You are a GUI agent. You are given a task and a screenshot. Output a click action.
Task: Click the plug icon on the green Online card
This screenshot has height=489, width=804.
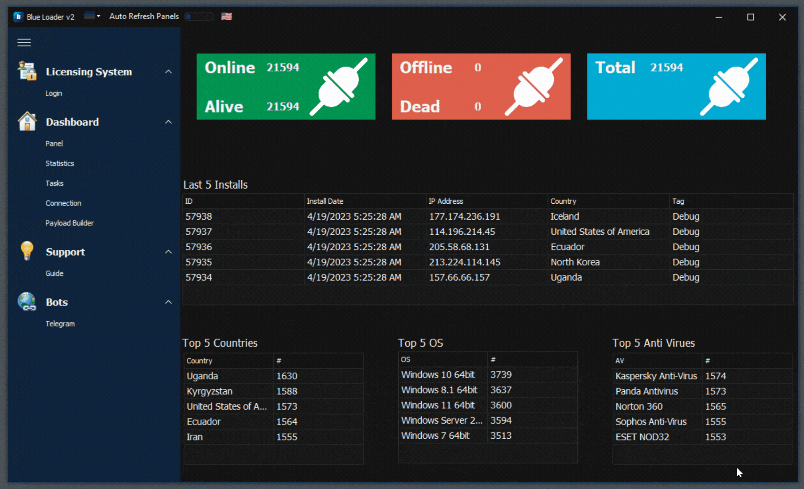339,87
